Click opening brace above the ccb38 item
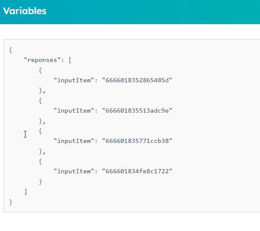Image resolution: width=260 pixels, height=231 pixels. (x=40, y=131)
